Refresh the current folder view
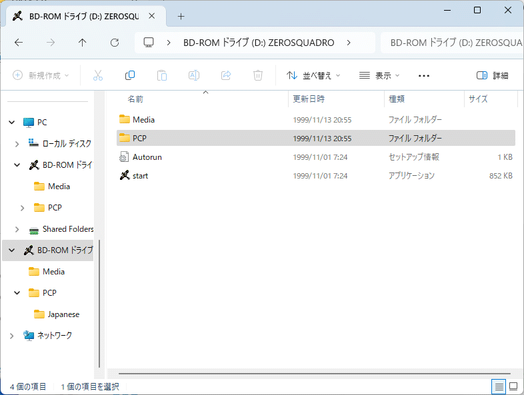 (x=115, y=43)
